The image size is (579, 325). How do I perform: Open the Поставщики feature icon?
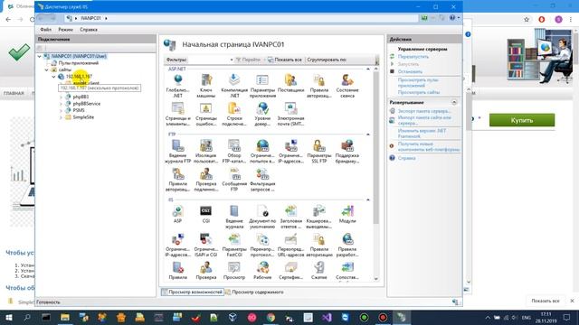coord(290,83)
